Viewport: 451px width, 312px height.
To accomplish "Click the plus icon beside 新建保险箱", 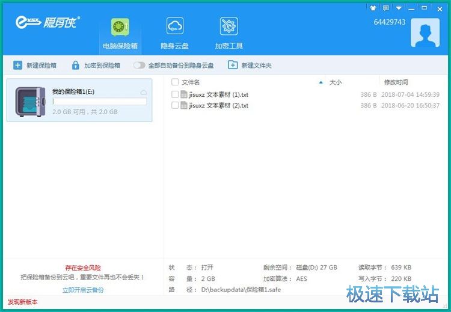I will (x=17, y=66).
